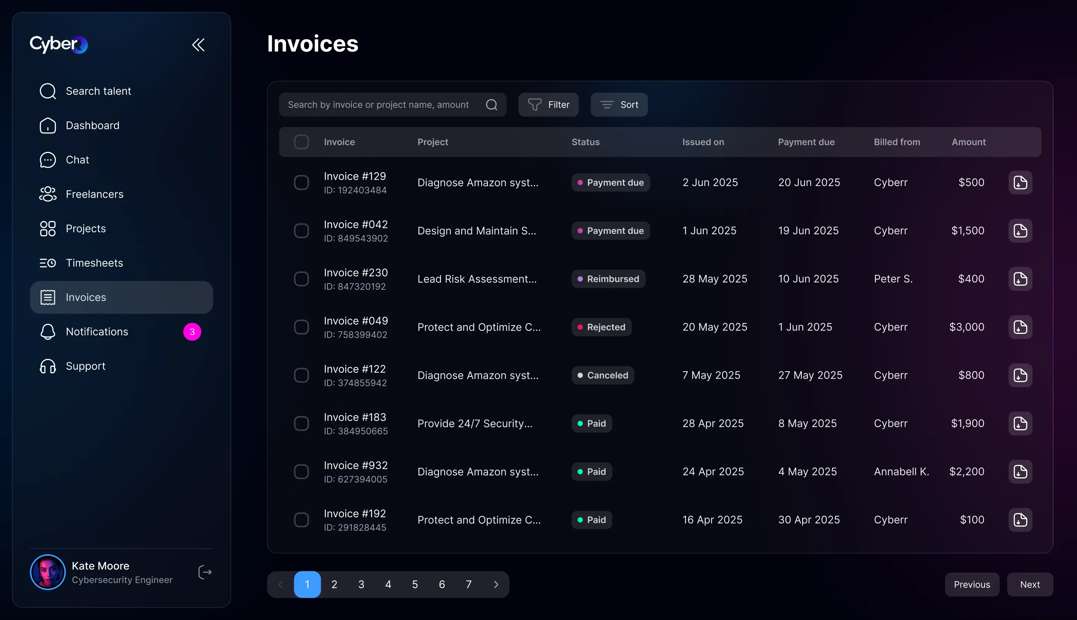Open the Cyberr logo home link
Viewport: 1077px width, 620px height.
(x=58, y=44)
